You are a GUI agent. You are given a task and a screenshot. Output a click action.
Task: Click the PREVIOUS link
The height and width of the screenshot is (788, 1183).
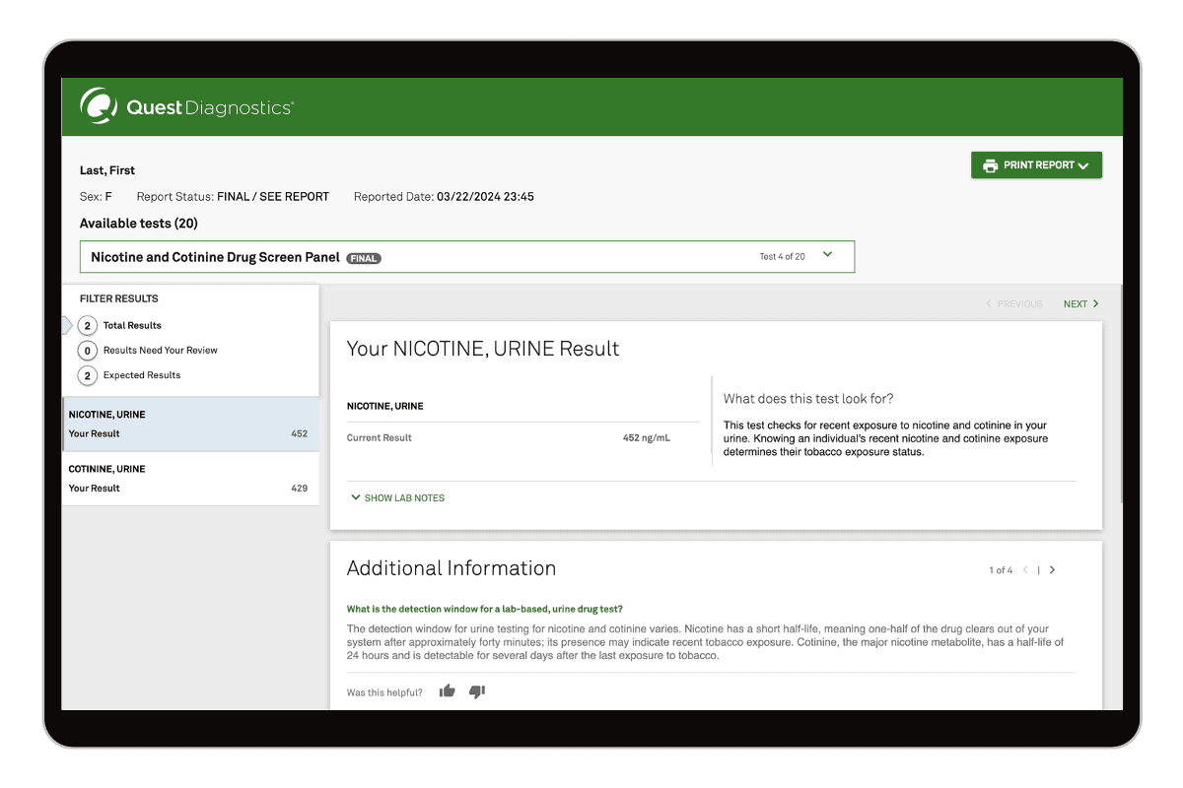1019,304
